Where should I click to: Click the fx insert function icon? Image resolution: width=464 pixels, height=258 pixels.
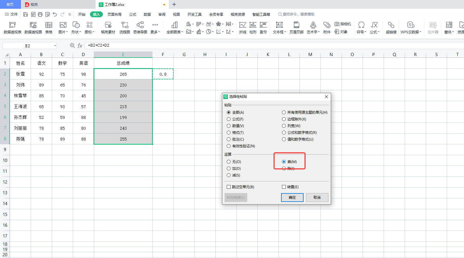(80, 46)
